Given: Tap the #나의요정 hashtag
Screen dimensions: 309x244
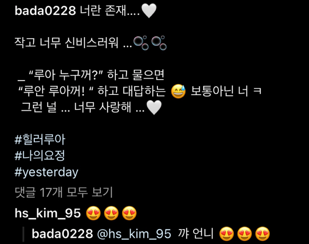Looking at the screenshot, I should pyautogui.click(x=40, y=156).
